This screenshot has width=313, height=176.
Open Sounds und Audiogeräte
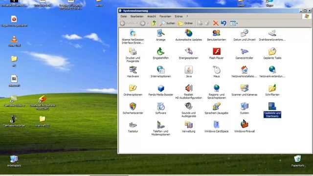(188, 110)
